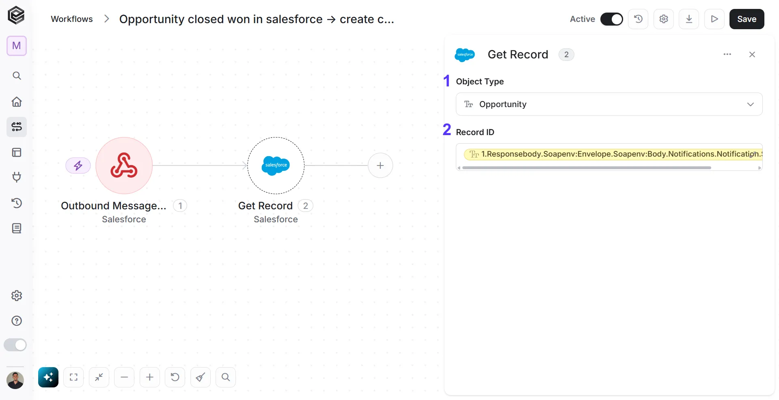Go to Home in the sidebar

pyautogui.click(x=17, y=101)
